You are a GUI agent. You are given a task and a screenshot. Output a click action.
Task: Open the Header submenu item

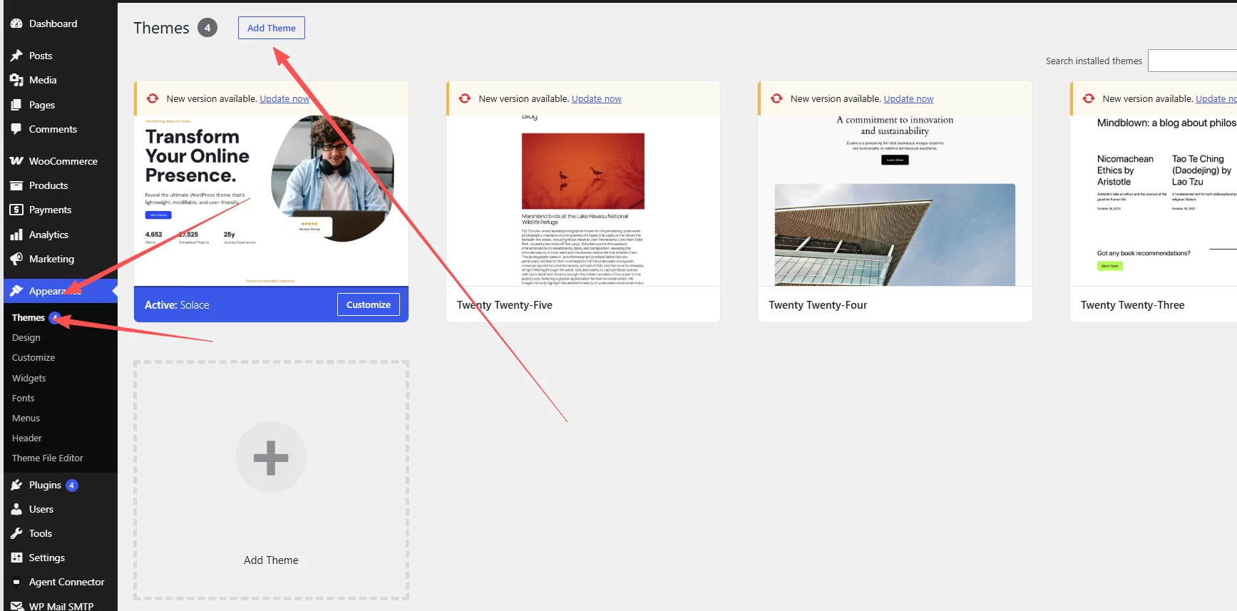[27, 438]
